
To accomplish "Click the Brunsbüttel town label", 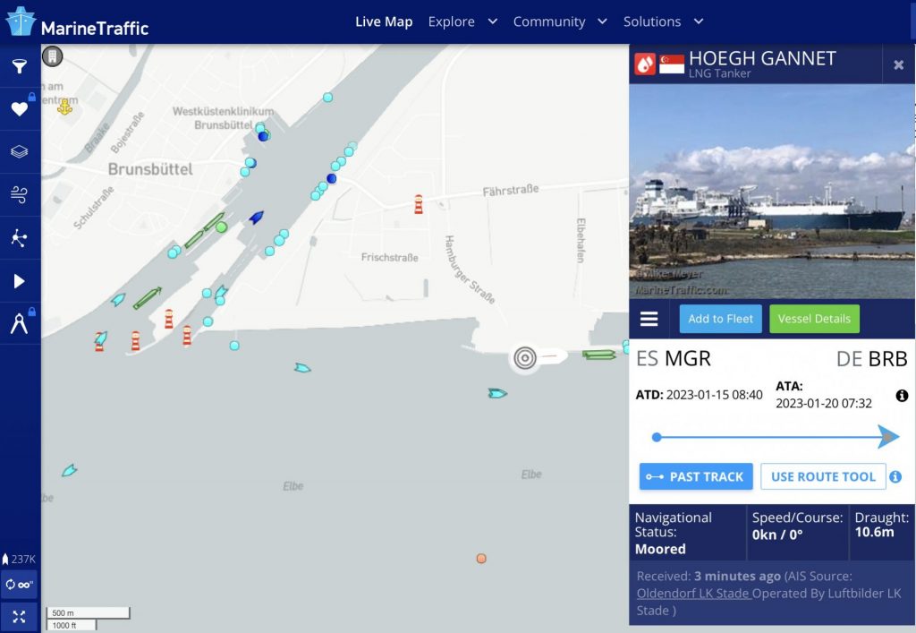I will click(150, 169).
